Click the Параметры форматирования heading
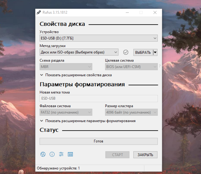The image size is (201, 174). 82,84
